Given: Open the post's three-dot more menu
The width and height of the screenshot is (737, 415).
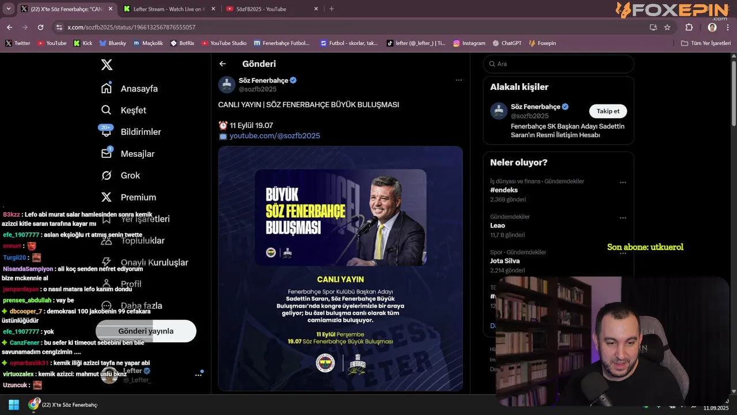Looking at the screenshot, I should [x=459, y=80].
